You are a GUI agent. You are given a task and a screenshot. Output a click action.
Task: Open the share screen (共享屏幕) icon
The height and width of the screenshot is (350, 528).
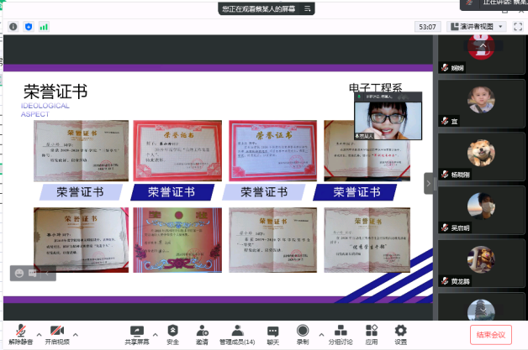[x=136, y=333]
